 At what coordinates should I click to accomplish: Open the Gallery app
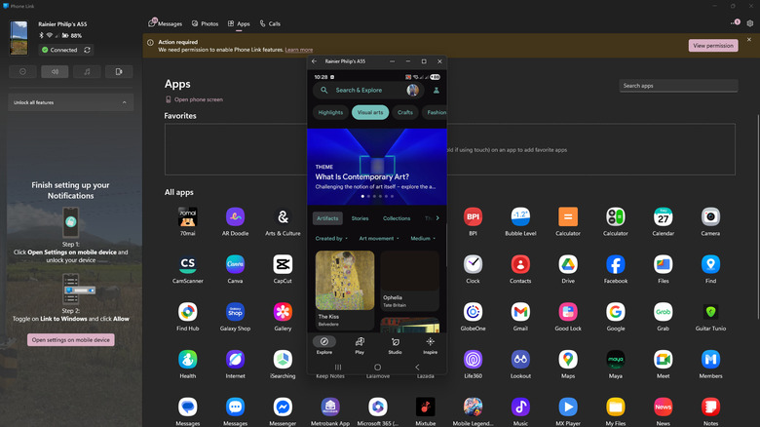(283, 312)
